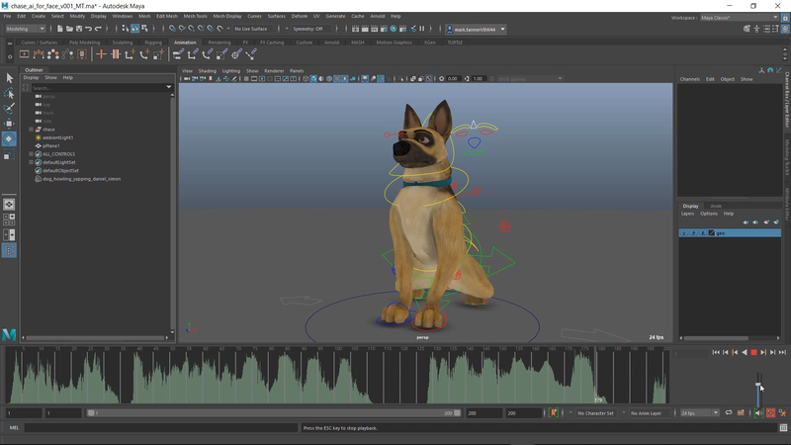791x445 pixels.
Task: Click the playback range slider bar
Action: [x=275, y=412]
